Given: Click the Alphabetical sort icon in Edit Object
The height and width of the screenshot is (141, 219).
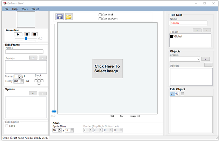Looking at the screenshot, I should (177, 94).
